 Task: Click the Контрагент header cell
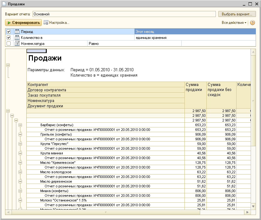tap(105, 85)
